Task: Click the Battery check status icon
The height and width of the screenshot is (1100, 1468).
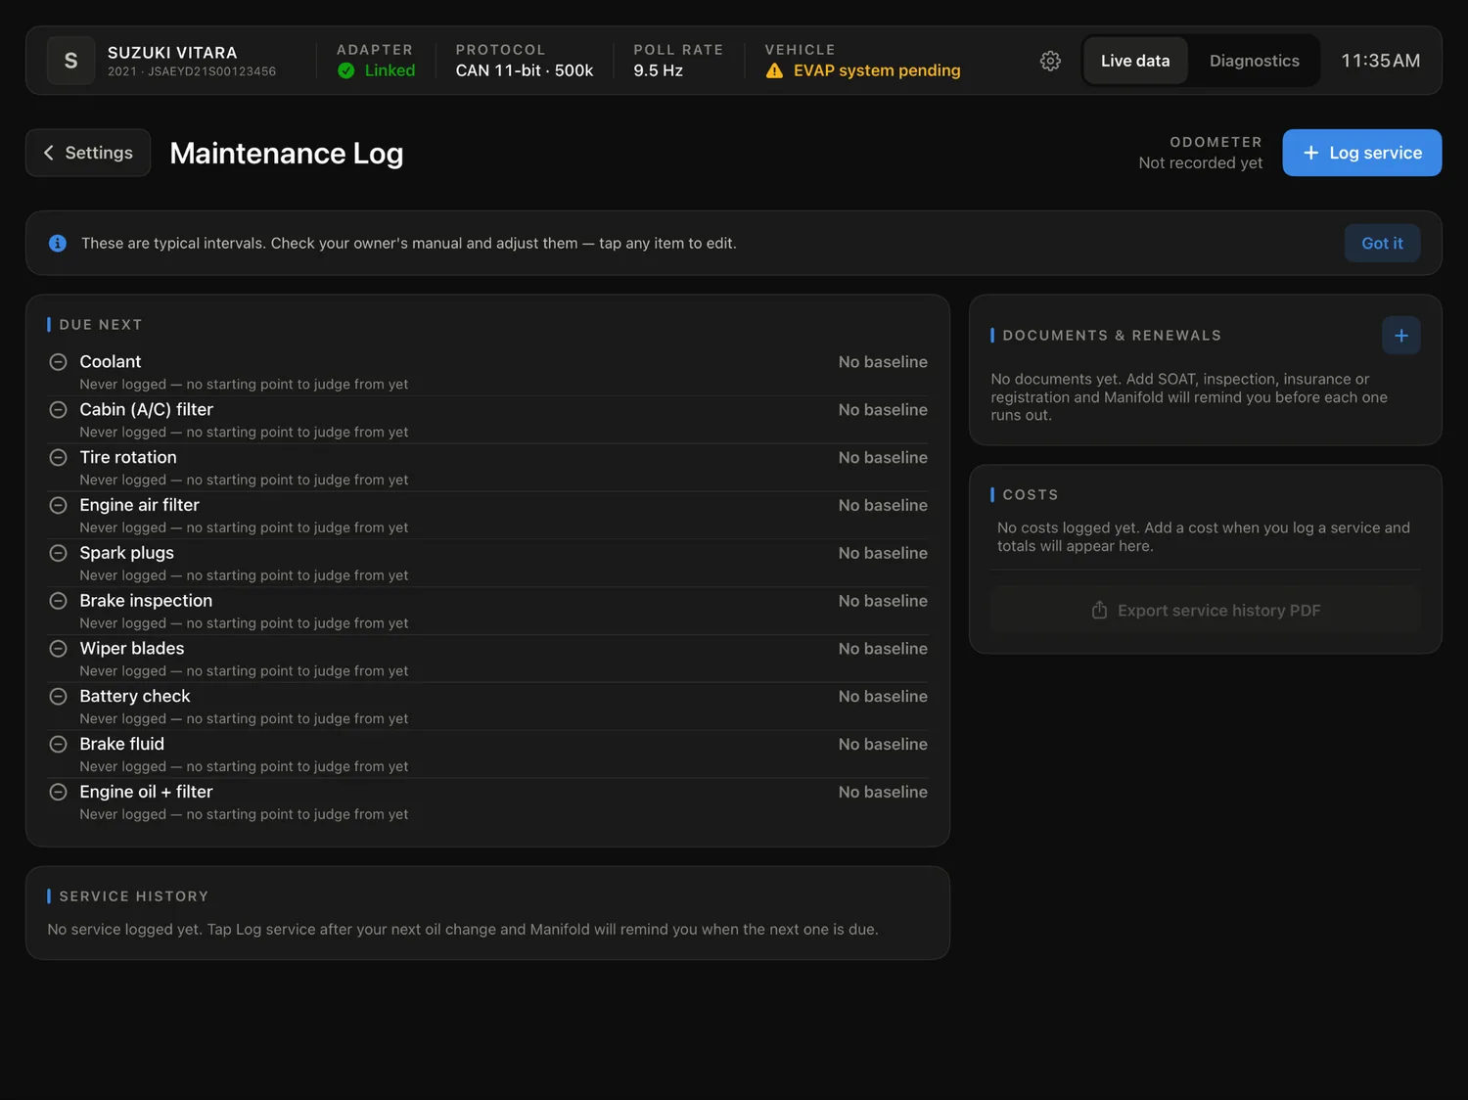Action: click(x=59, y=697)
